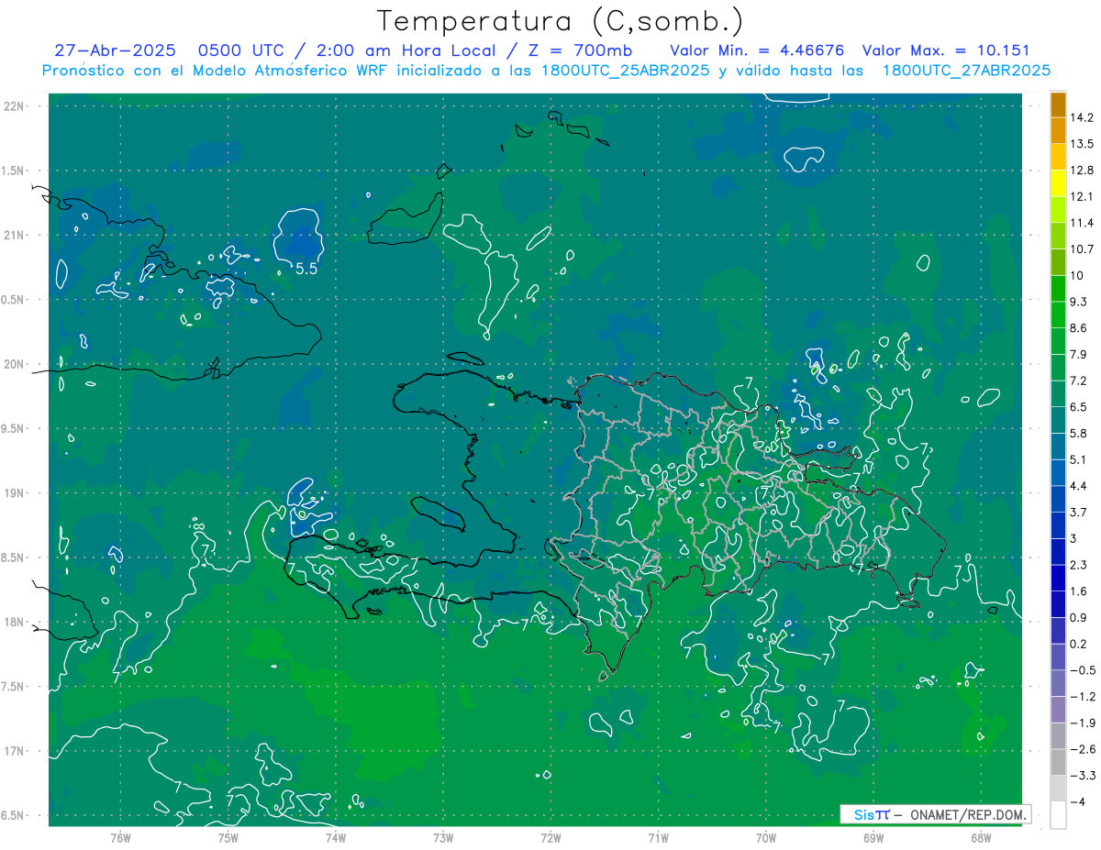Click the yellow legend band between 12.1 and 12.8
The width and height of the screenshot is (1101, 850).
click(1058, 183)
